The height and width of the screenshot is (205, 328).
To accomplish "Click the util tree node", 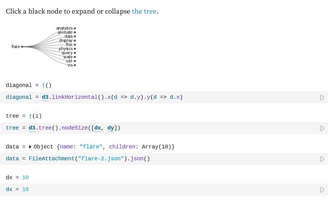I will pyautogui.click(x=75, y=61).
